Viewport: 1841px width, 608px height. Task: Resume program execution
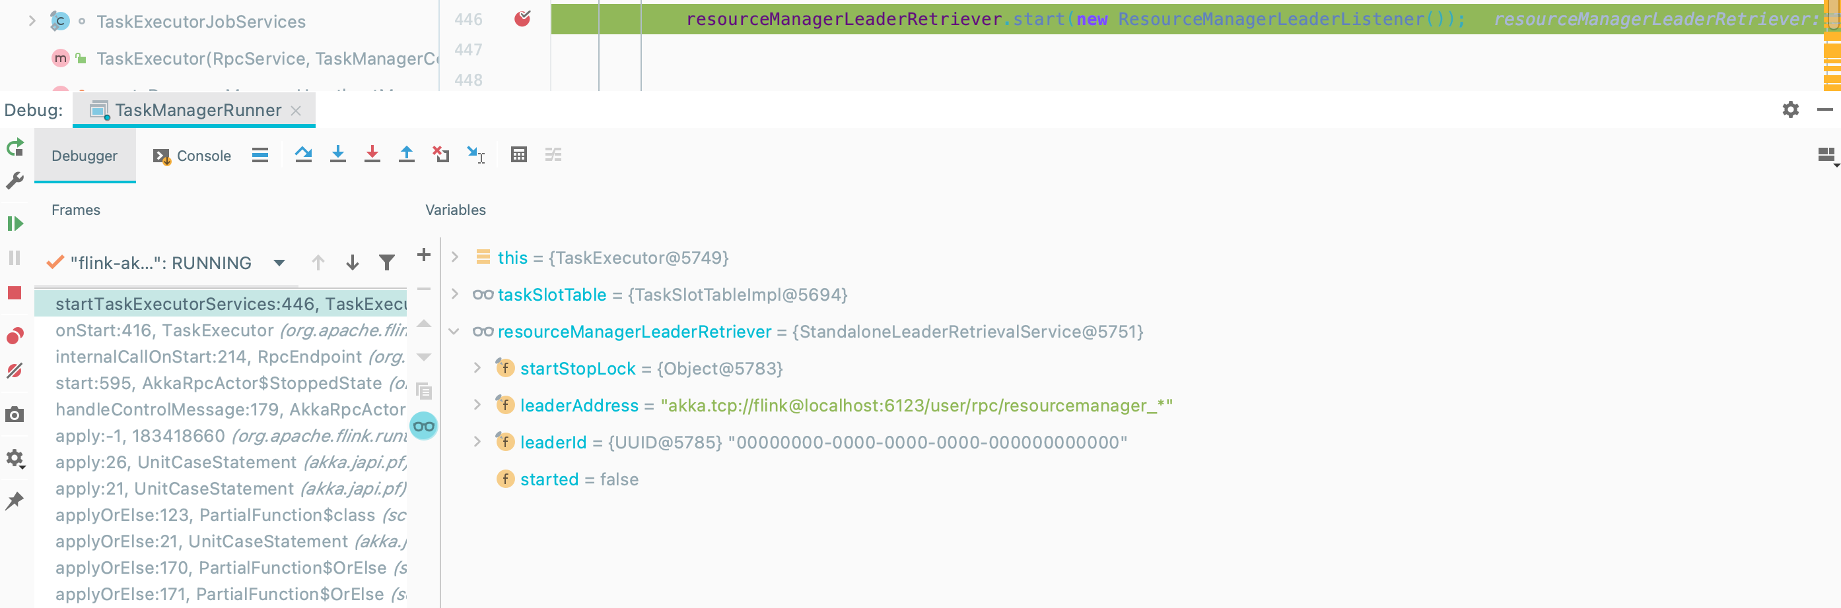(x=15, y=224)
